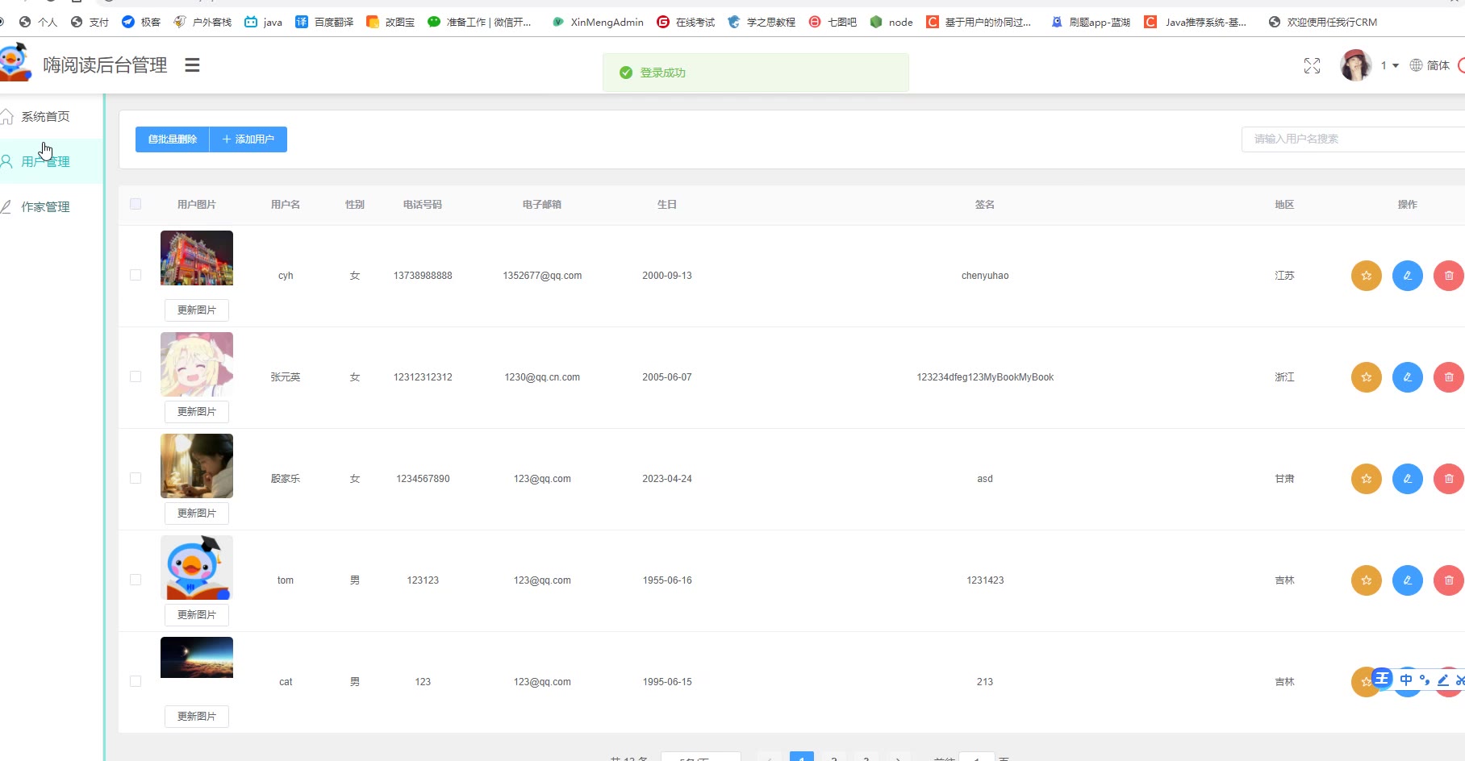The image size is (1465, 761).
Task: Check the checkbox for user 张元英
Action: 136,376
